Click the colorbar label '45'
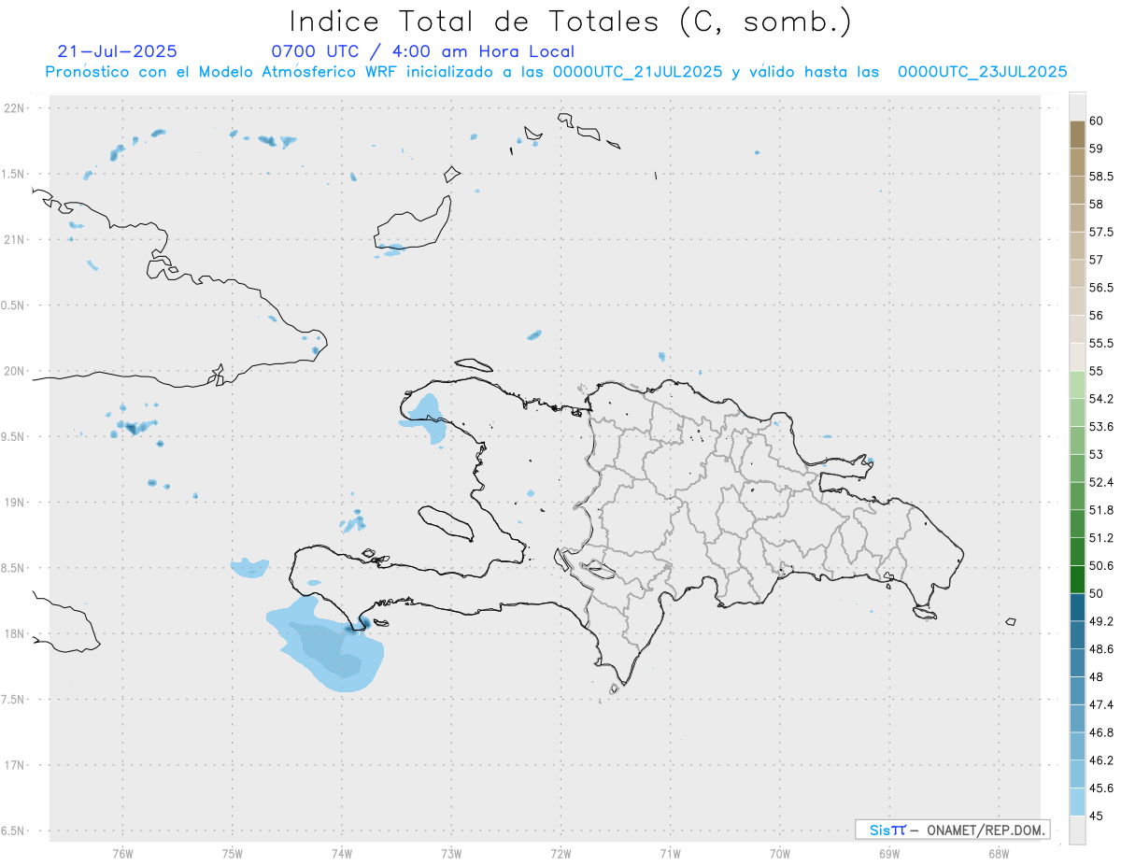This screenshot has height=866, width=1121. pyautogui.click(x=1097, y=816)
